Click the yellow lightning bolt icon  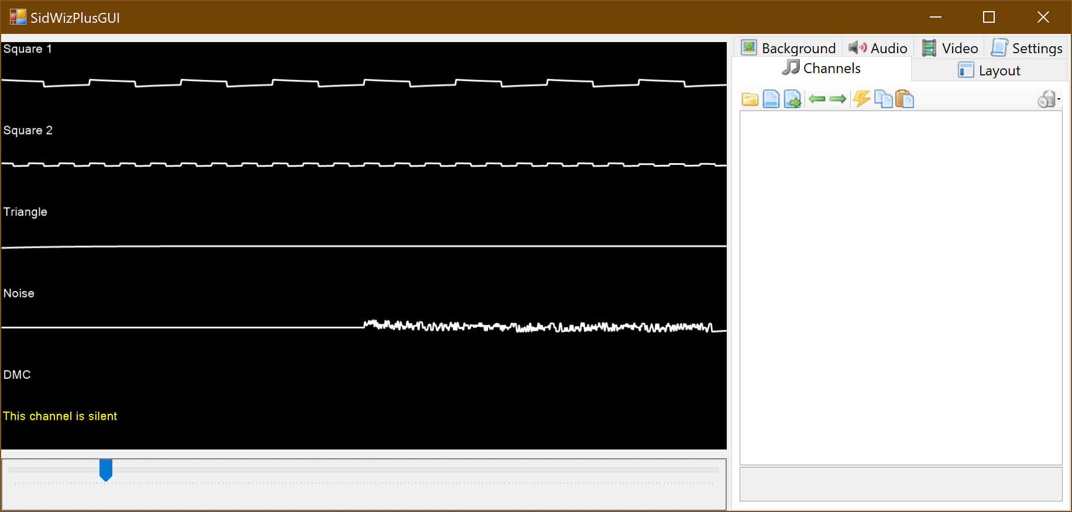[861, 98]
